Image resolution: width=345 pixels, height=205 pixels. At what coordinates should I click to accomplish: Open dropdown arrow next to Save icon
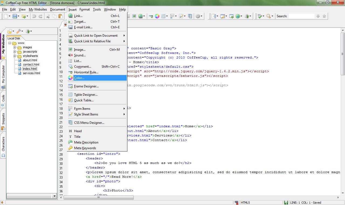(x=19, y=16)
